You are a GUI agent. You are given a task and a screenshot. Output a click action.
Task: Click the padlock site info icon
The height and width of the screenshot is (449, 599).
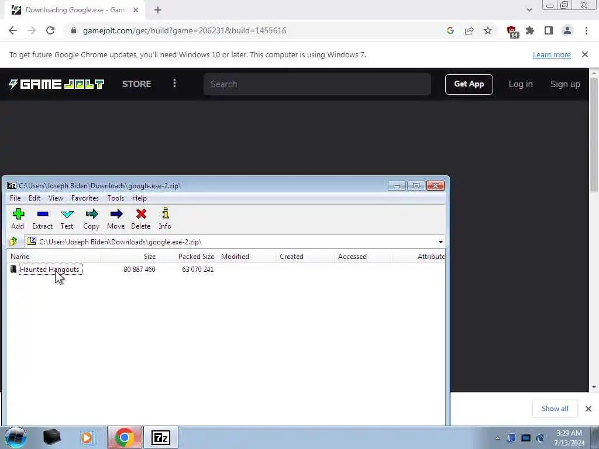coord(74,30)
